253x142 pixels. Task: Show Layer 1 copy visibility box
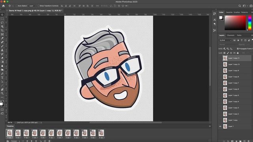tap(220, 120)
